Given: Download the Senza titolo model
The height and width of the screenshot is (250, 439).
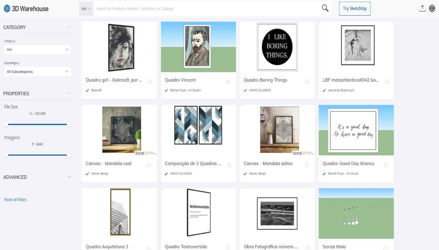Looking at the screenshot, I should click(386, 247).
